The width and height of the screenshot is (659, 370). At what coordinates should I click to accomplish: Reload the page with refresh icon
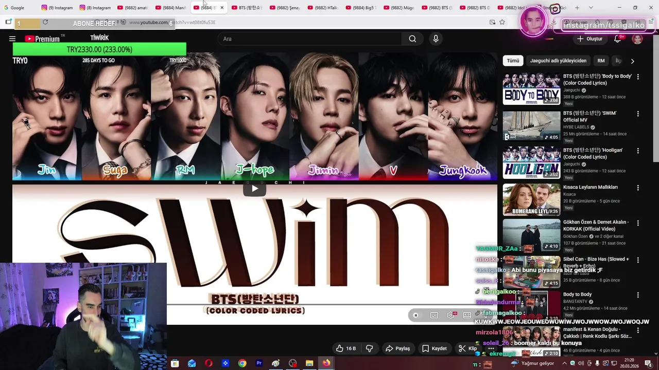pyautogui.click(x=45, y=22)
